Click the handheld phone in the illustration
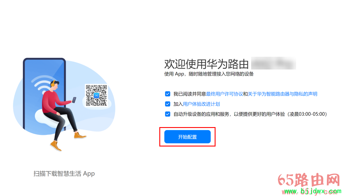 (74, 100)
